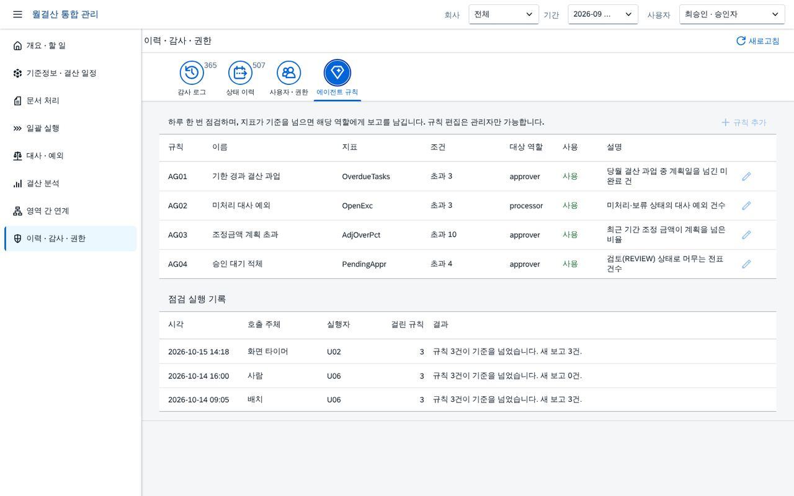This screenshot has width=794, height=496.
Task: Go to 기준정보 · 결산 일정
Action: (71, 73)
